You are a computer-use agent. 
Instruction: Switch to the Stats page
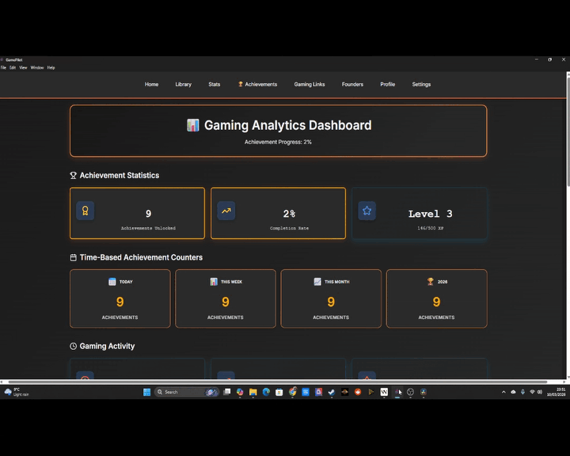(x=215, y=85)
